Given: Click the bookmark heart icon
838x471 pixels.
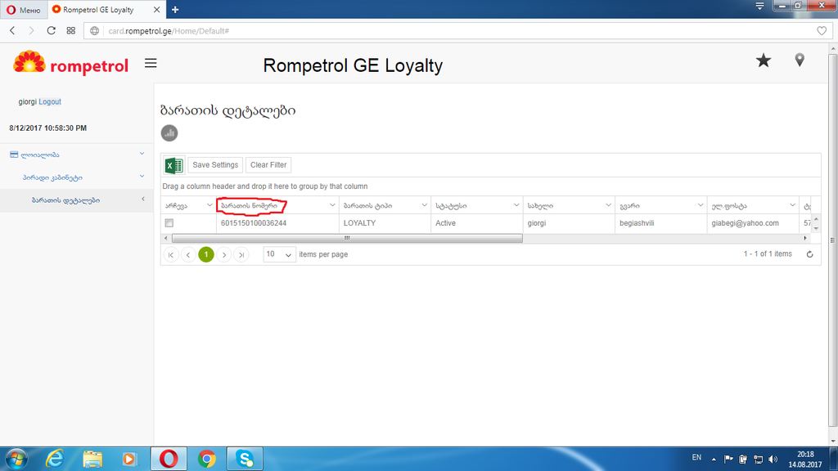Looking at the screenshot, I should coord(822,31).
